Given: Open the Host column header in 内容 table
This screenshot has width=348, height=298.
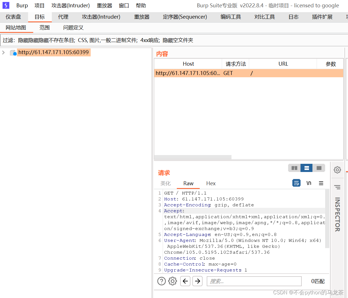Looking at the screenshot, I should [188, 64].
